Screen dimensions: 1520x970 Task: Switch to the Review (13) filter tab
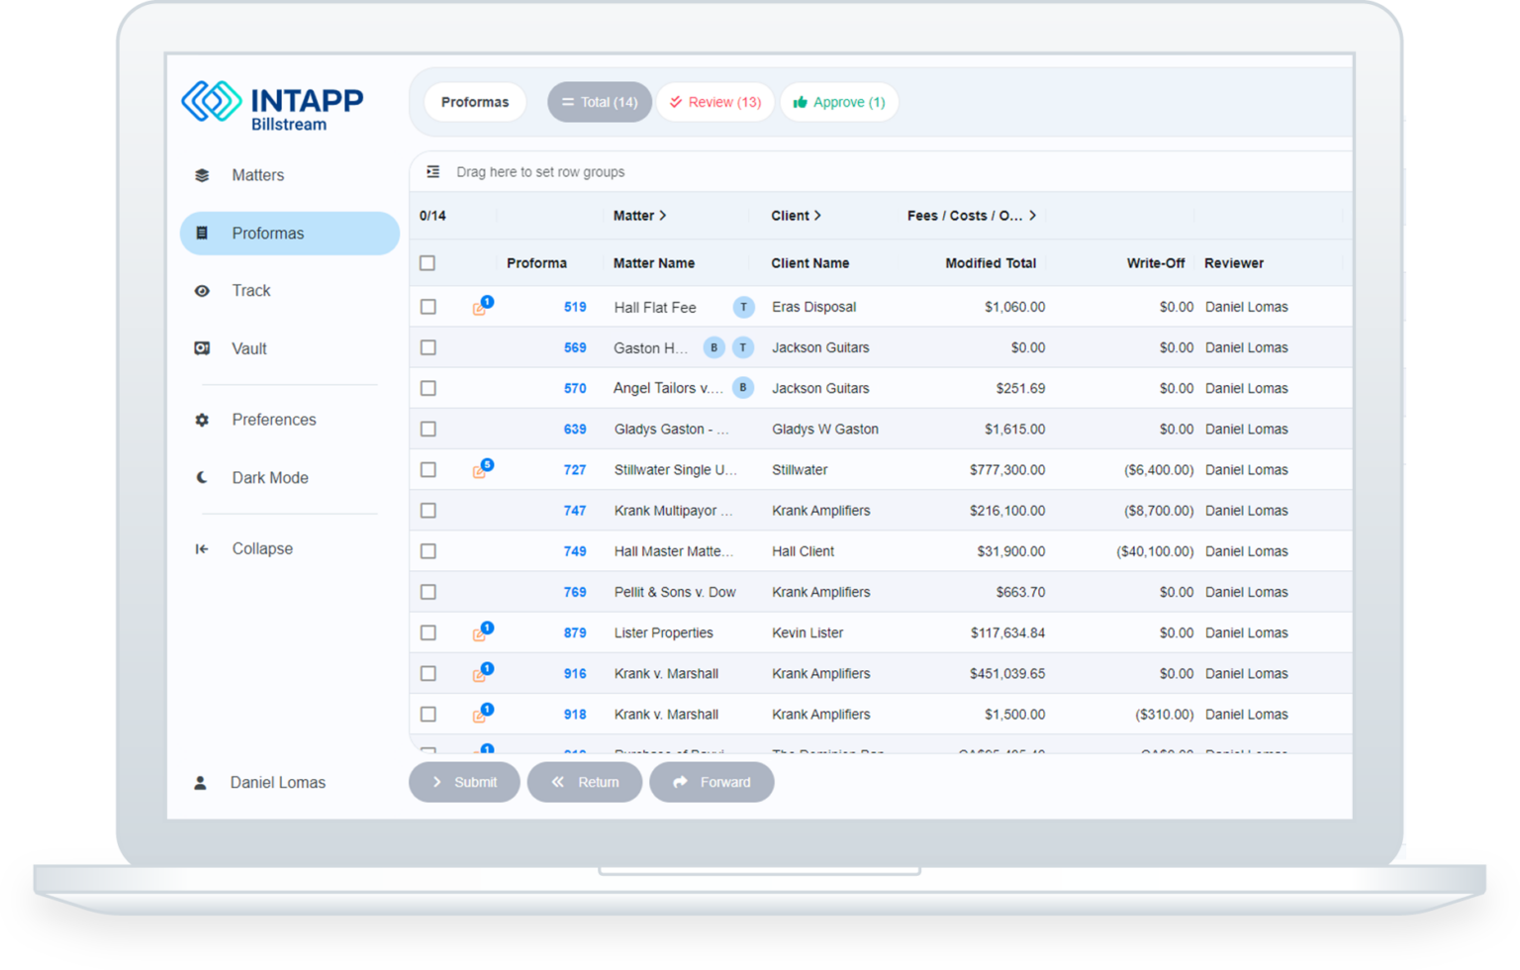coord(714,102)
